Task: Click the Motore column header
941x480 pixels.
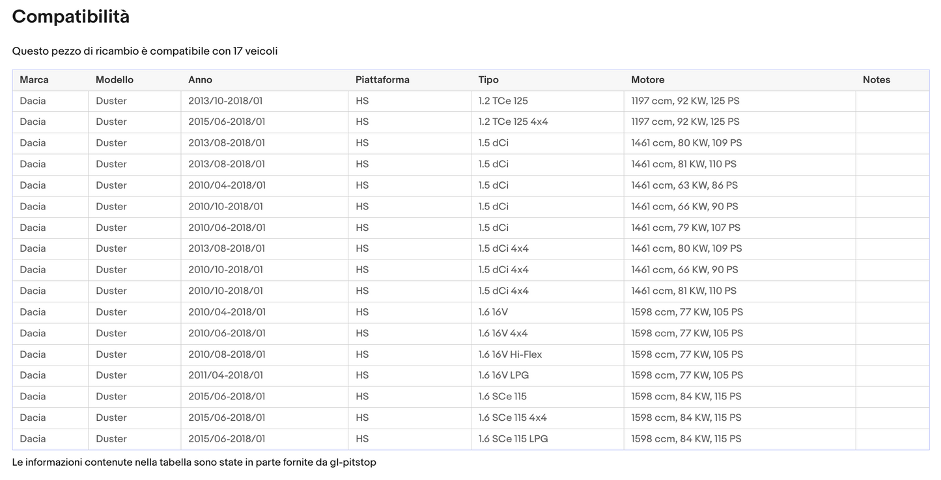Action: (x=740, y=80)
